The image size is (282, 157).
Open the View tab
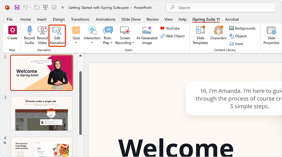(168, 19)
